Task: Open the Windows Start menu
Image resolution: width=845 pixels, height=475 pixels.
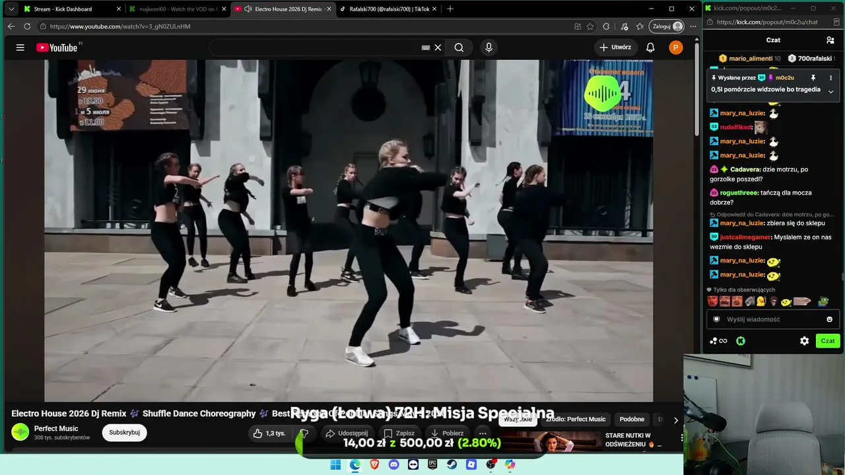Action: pyautogui.click(x=335, y=465)
